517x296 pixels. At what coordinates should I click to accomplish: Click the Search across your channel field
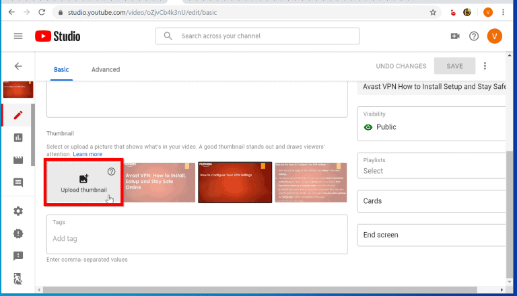tap(257, 36)
